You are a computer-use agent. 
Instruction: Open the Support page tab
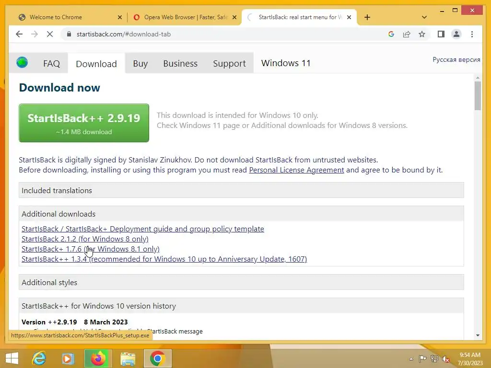point(229,64)
